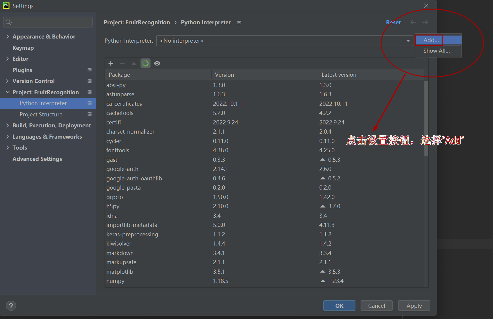Click the Cancel button

click(x=377, y=306)
